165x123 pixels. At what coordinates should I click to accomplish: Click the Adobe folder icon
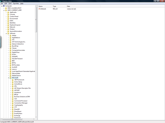click(x=10, y=35)
